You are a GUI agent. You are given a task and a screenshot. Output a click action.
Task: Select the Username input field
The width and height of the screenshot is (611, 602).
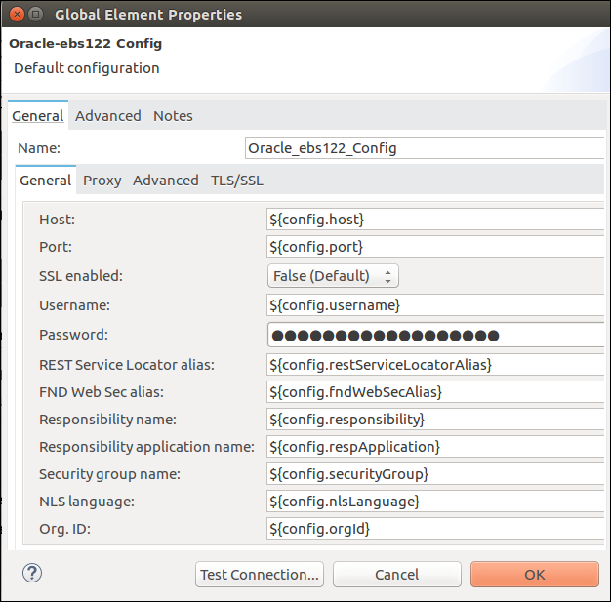(x=434, y=305)
